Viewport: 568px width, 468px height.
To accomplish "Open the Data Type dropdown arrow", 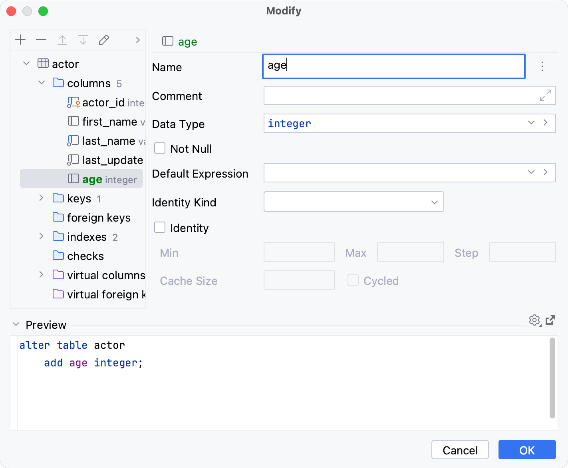I will [531, 123].
